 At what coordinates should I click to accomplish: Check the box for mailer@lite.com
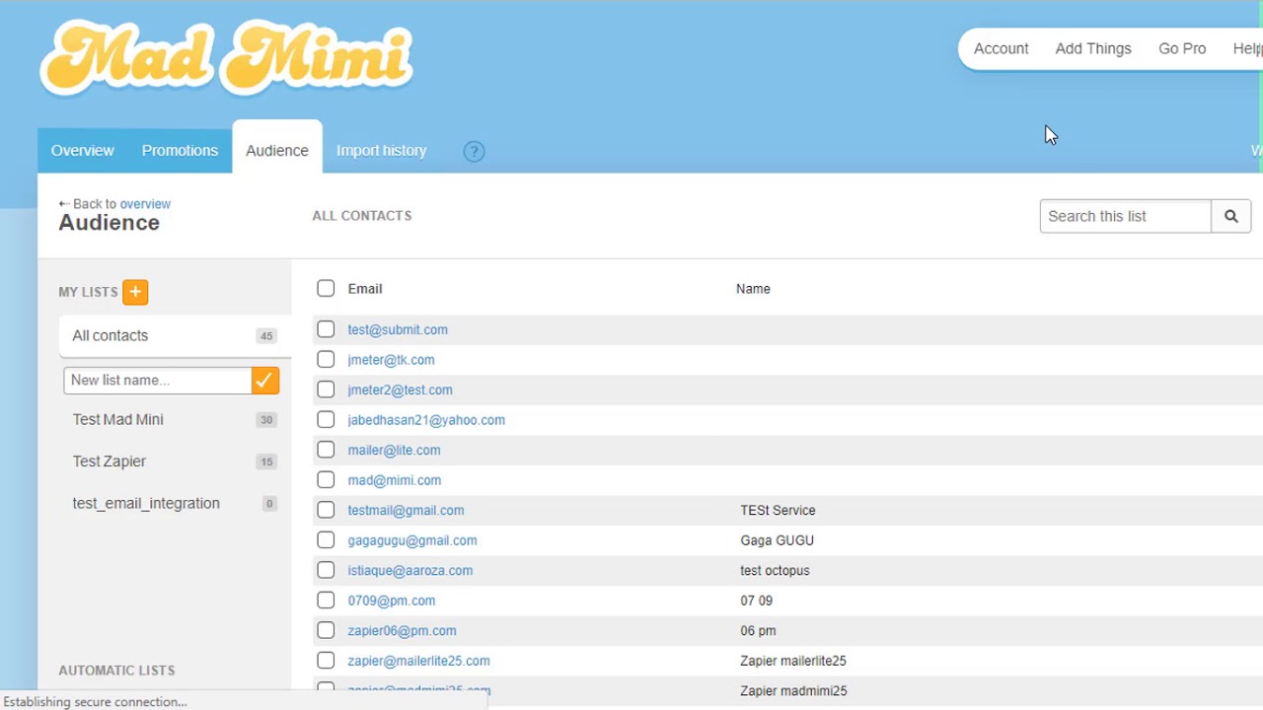(326, 450)
